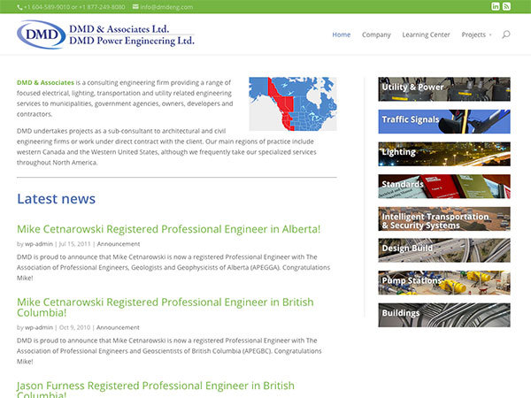Open the Engineer in Alberta news headline
The width and height of the screenshot is (531, 398).
(168, 229)
